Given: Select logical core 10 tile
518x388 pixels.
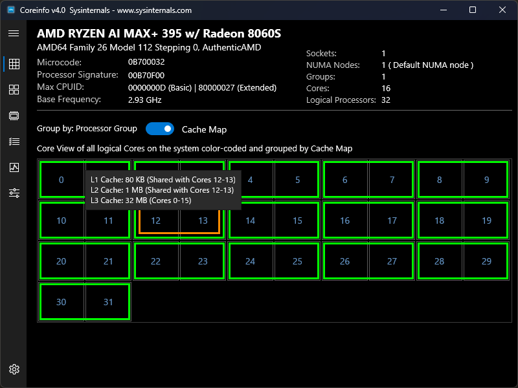Looking at the screenshot, I should click(x=61, y=221).
